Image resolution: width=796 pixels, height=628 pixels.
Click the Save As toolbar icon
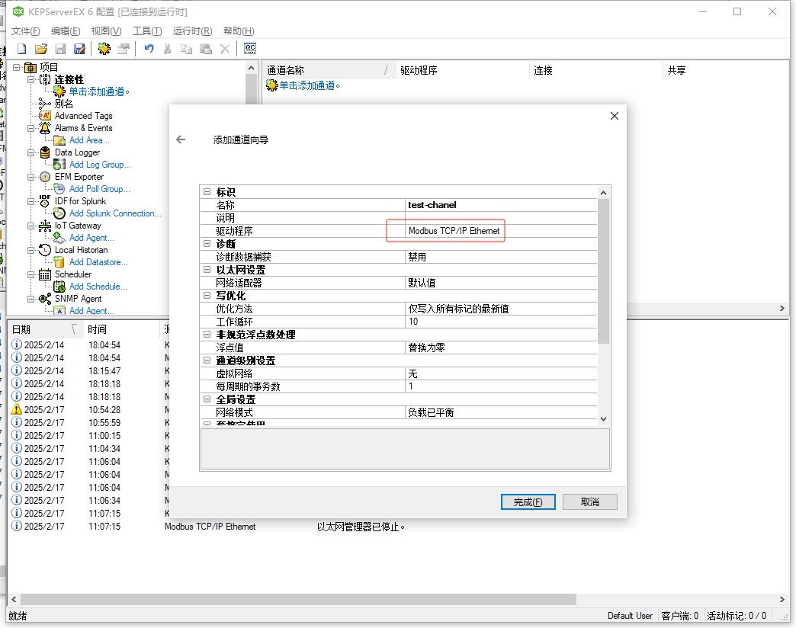pyautogui.click(x=80, y=49)
